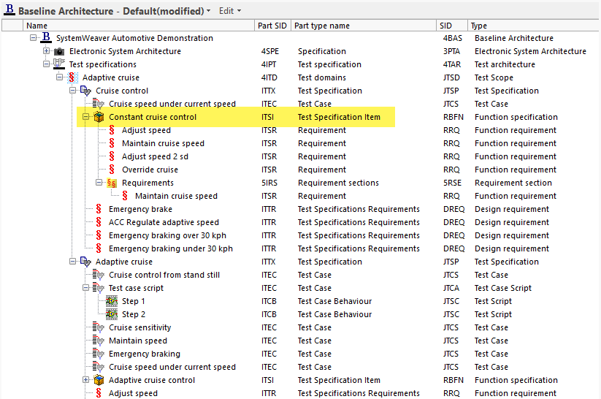Screen dimensions: 601x399
Task: Click the 4BAS SID cell
Action: tap(453, 38)
